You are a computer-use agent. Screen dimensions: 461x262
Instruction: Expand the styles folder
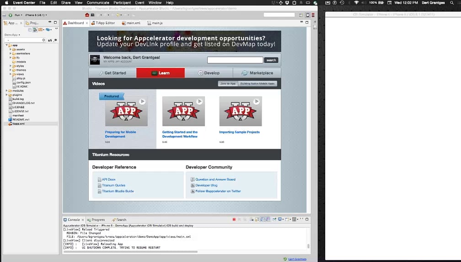[10, 66]
